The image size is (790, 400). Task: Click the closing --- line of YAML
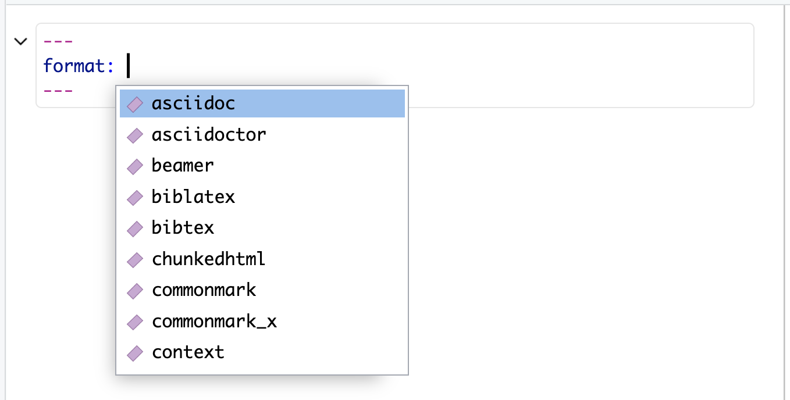[x=58, y=91]
